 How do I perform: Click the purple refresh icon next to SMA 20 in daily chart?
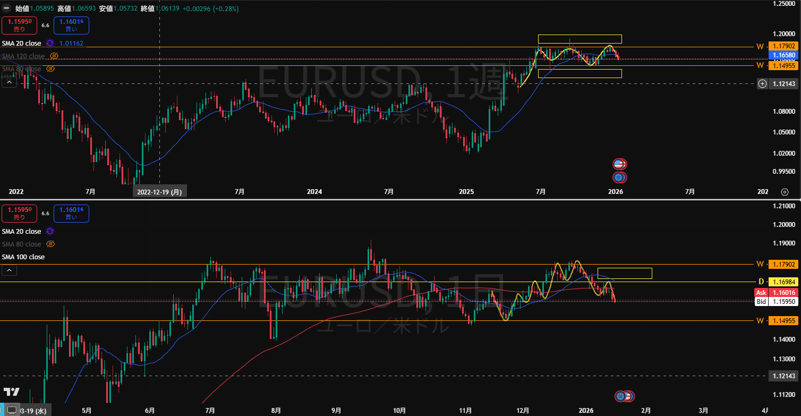(50, 231)
